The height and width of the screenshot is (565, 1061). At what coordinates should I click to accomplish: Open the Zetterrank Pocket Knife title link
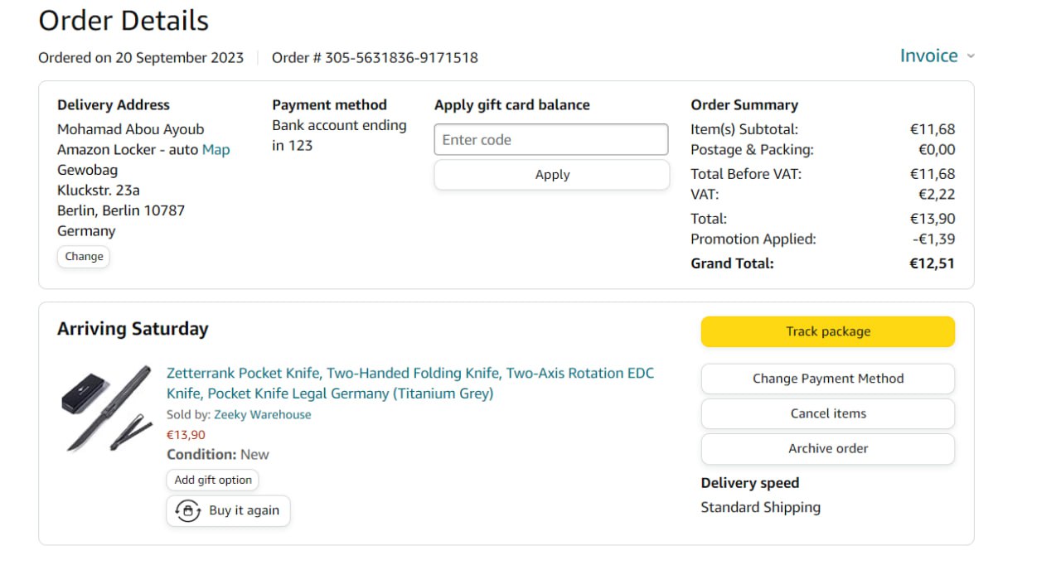pos(409,383)
